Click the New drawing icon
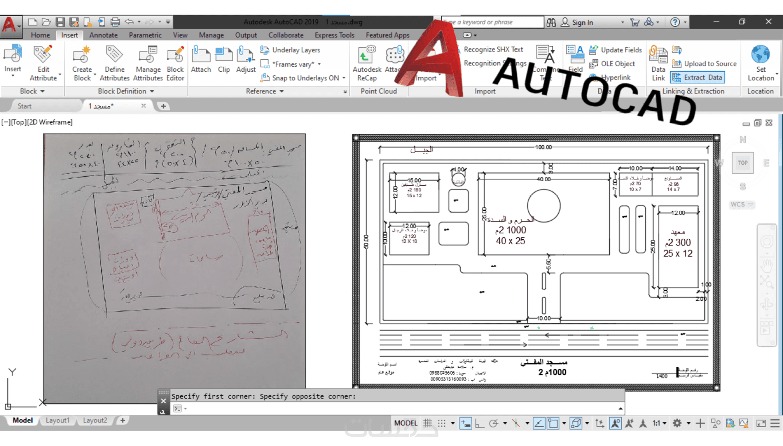783x446 pixels. coord(32,22)
